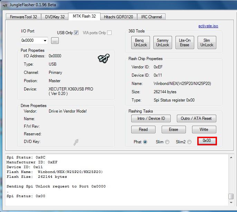Click the DVD Key wrench icon
237x212 pixels.
(x=76, y=142)
